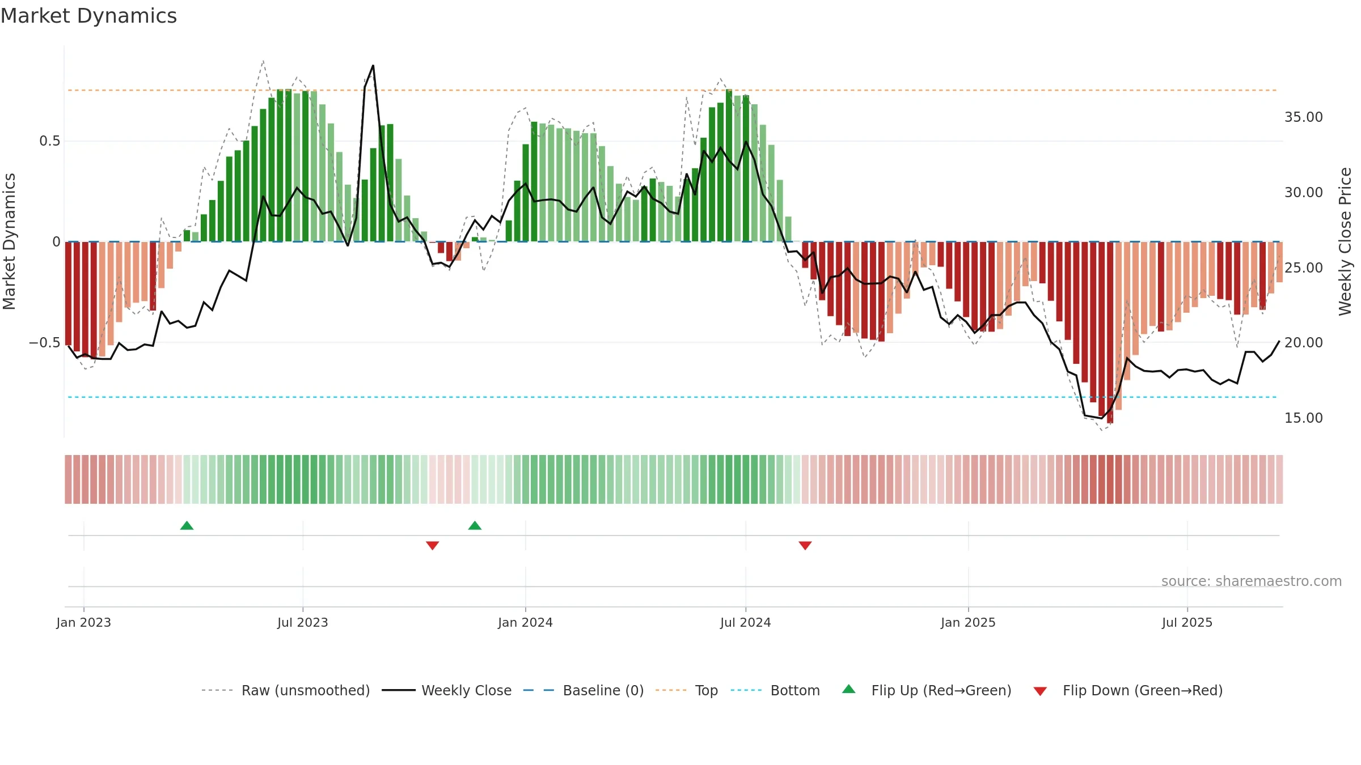Click the vertical Market Dynamics axis title
1361x765 pixels.
coord(9,241)
